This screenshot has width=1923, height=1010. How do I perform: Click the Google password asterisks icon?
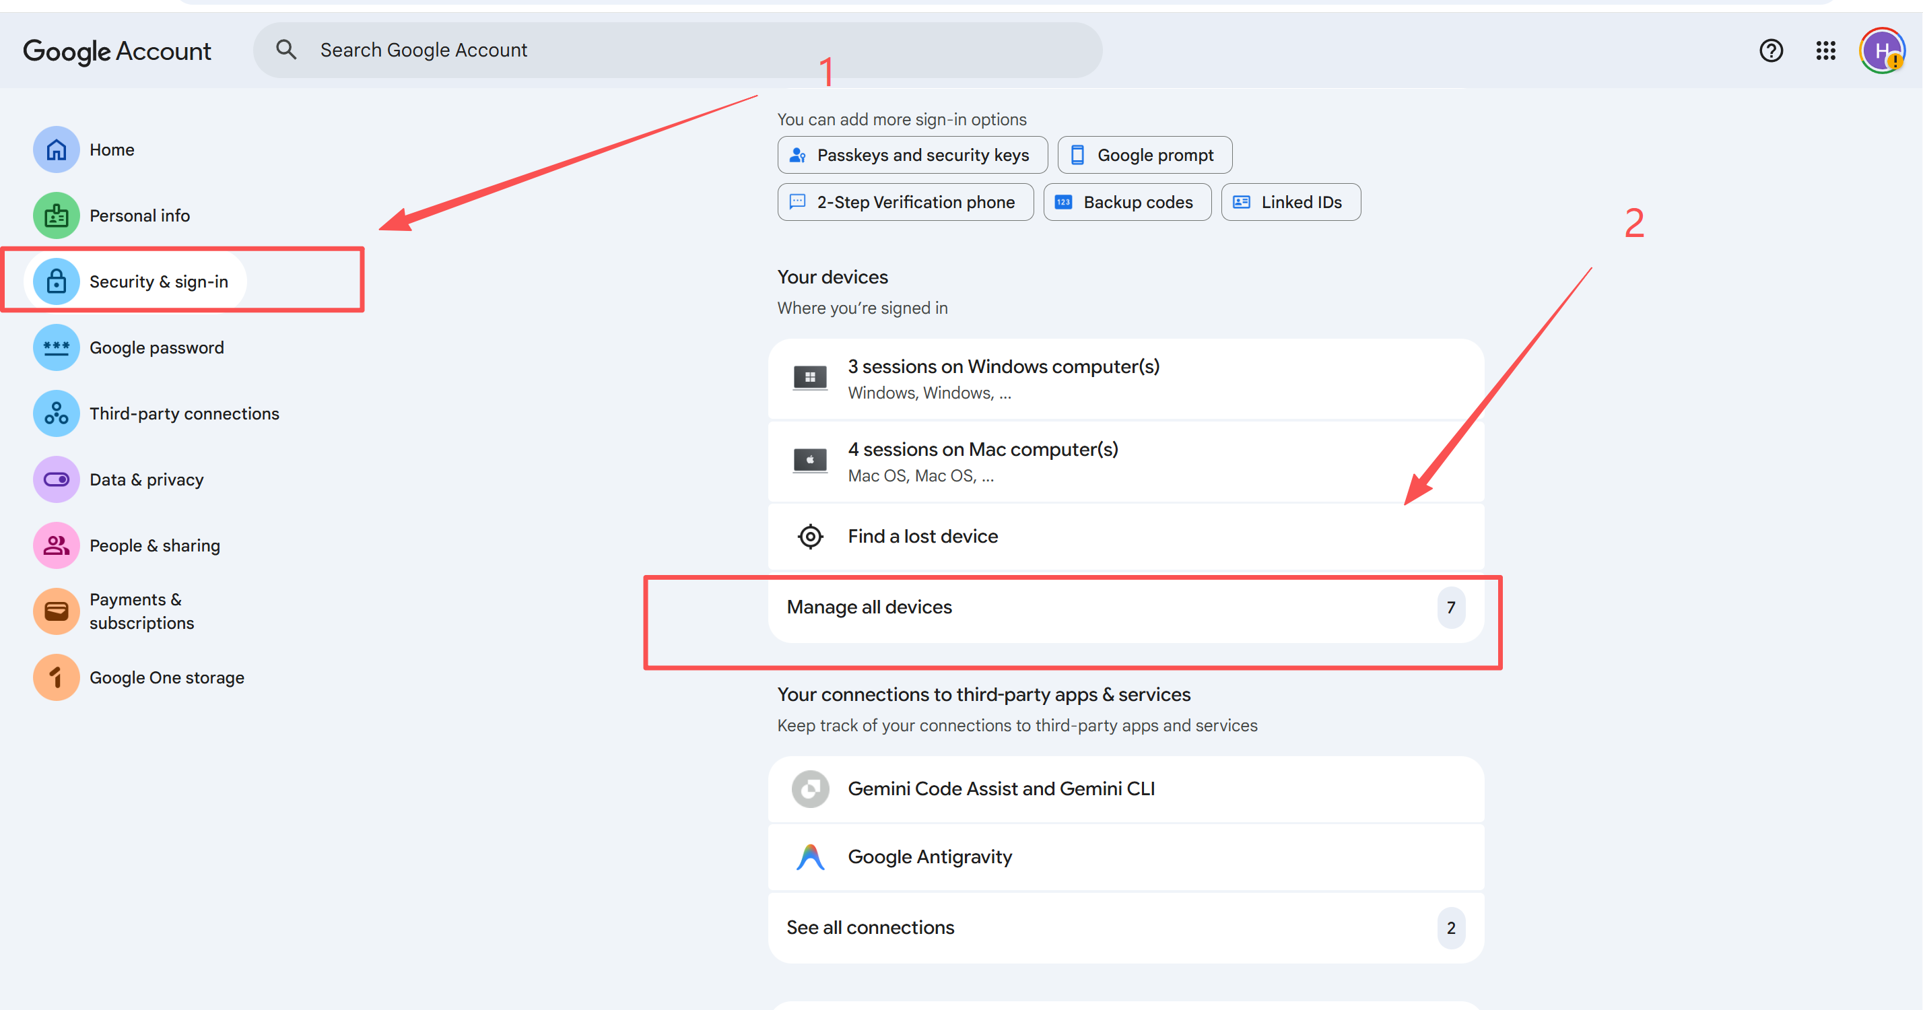pos(56,348)
